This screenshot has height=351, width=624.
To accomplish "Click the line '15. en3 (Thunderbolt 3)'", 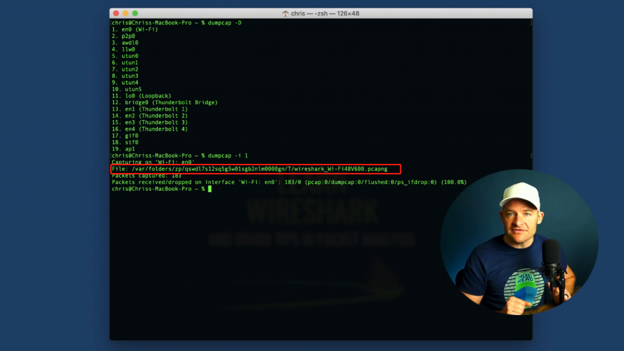I will [150, 122].
